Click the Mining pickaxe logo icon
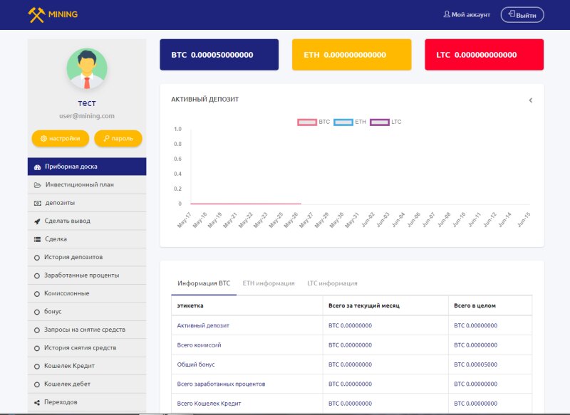This screenshot has width=570, height=415. point(36,14)
